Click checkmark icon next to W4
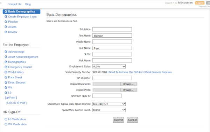 [x=6, y=87]
